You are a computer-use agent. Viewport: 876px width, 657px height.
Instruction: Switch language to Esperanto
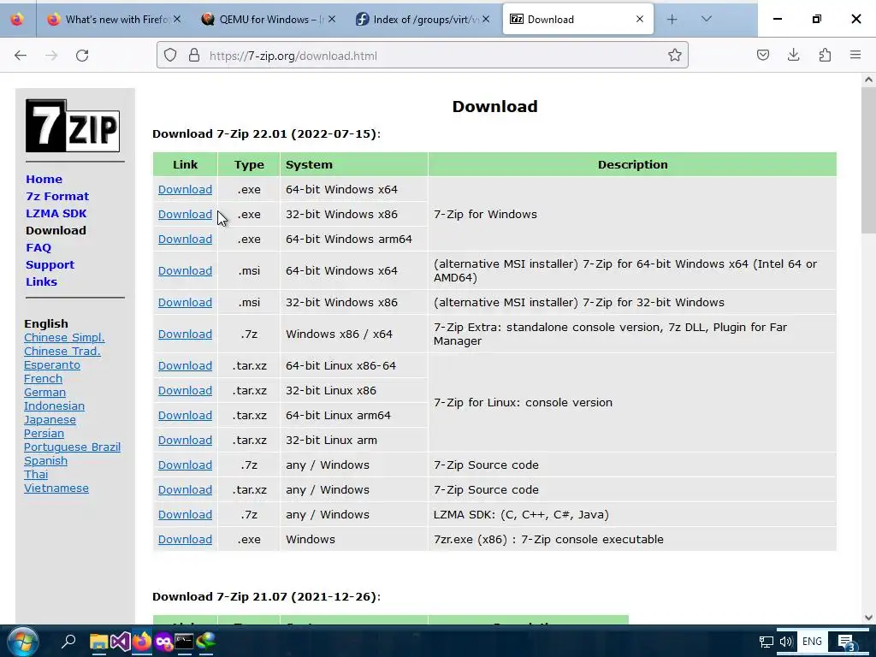pyautogui.click(x=52, y=364)
